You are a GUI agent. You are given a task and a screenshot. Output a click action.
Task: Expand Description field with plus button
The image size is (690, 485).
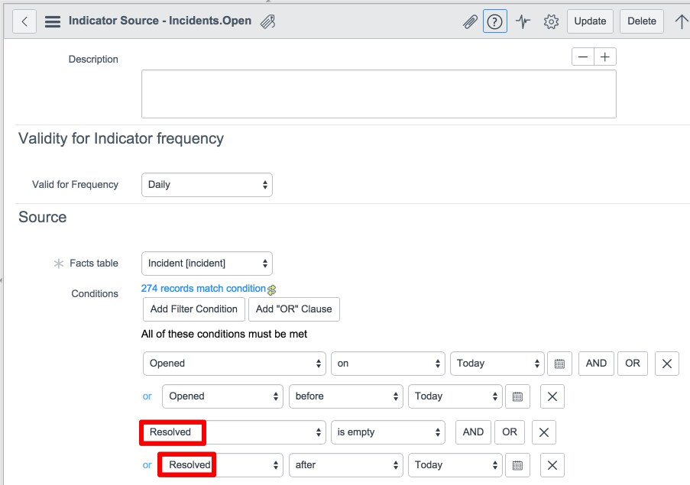(605, 57)
